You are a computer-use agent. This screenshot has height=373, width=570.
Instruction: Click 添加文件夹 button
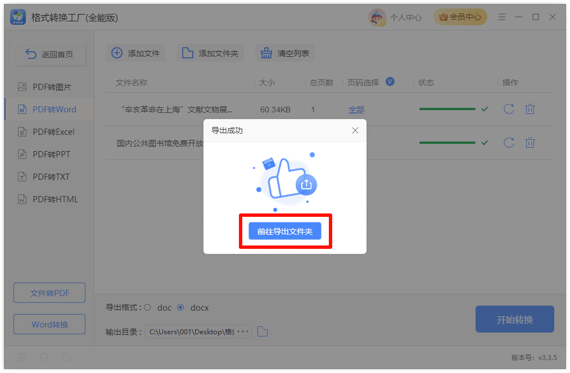(x=210, y=53)
